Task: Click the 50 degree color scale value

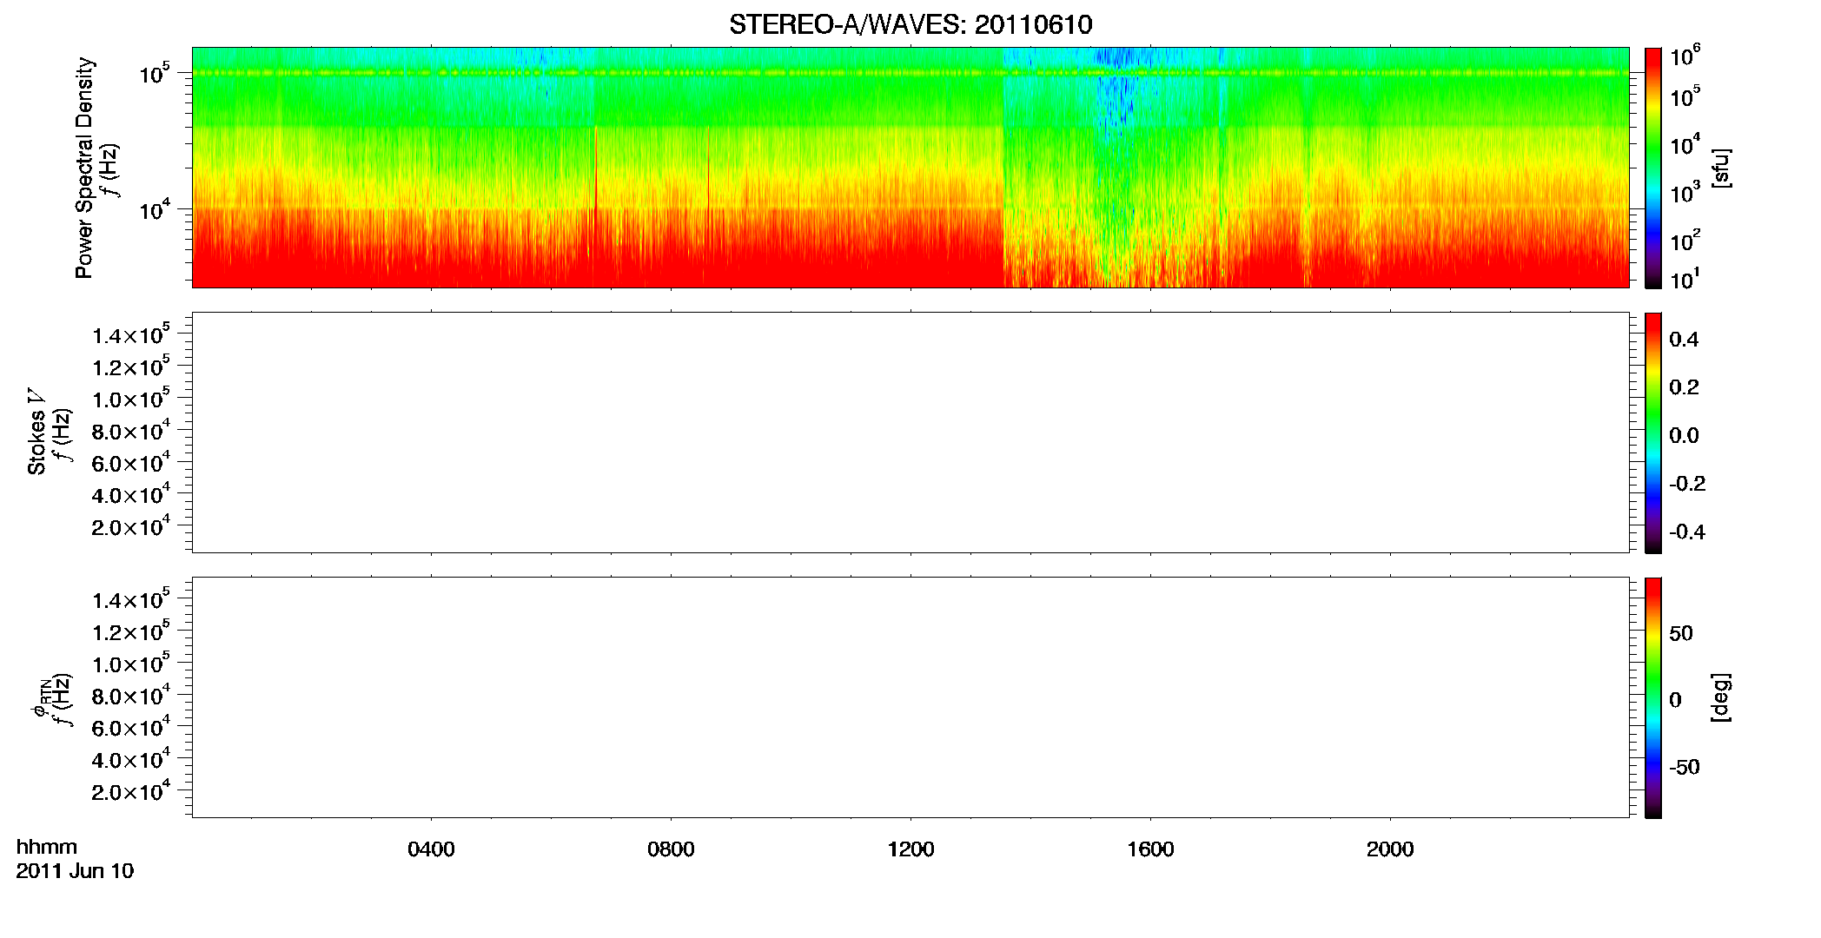Action: click(1681, 633)
